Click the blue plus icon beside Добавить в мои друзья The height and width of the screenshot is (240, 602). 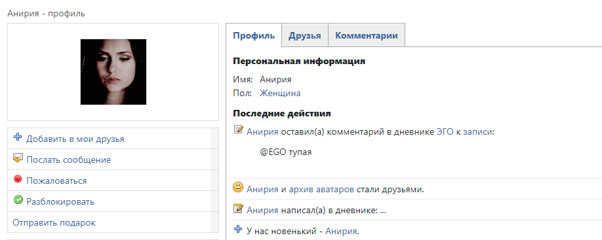(18, 137)
